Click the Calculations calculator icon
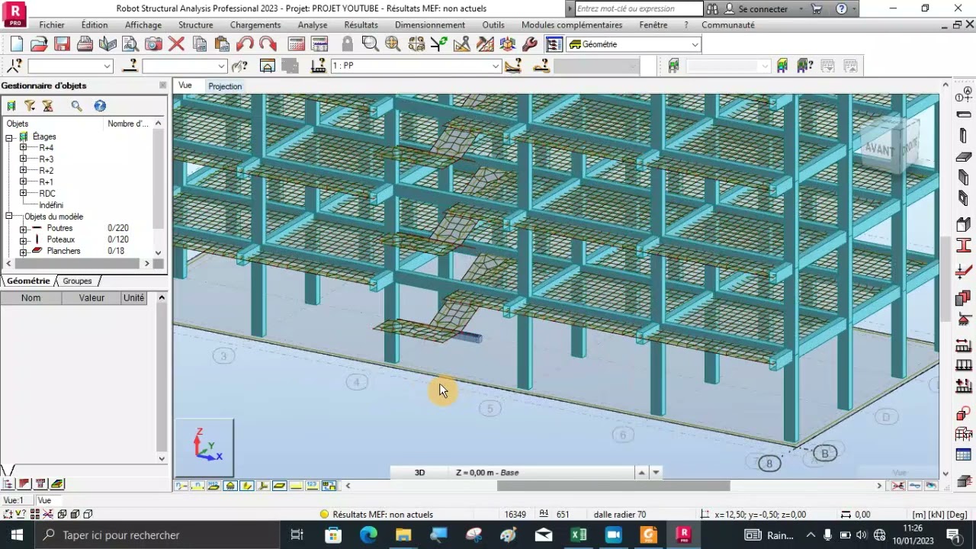Image resolution: width=976 pixels, height=549 pixels. pos(297,43)
